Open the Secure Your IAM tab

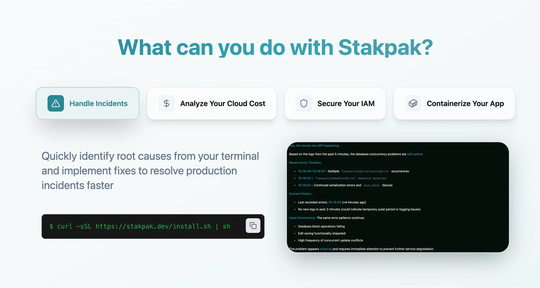[346, 104]
